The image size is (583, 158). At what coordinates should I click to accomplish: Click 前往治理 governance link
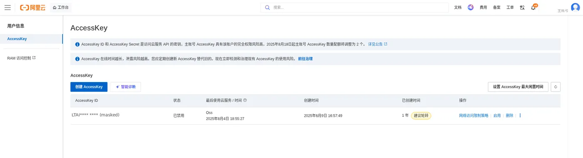click(305, 59)
